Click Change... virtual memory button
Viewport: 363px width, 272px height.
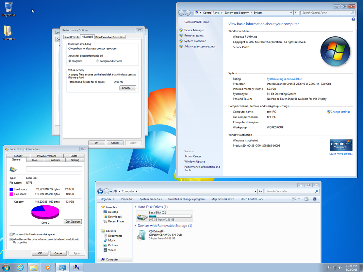(x=128, y=88)
